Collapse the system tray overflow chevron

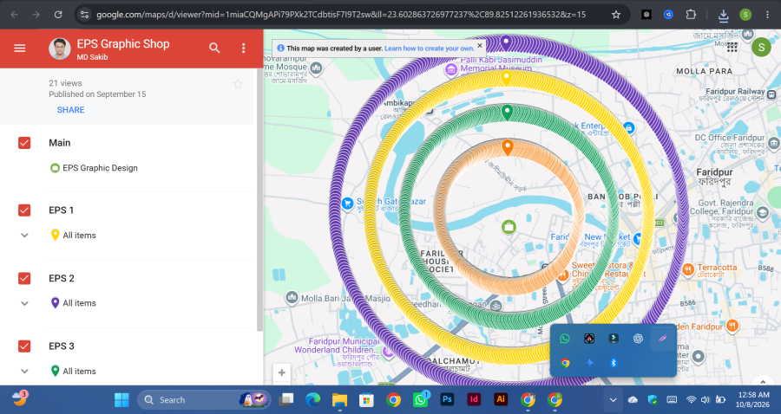614,399
